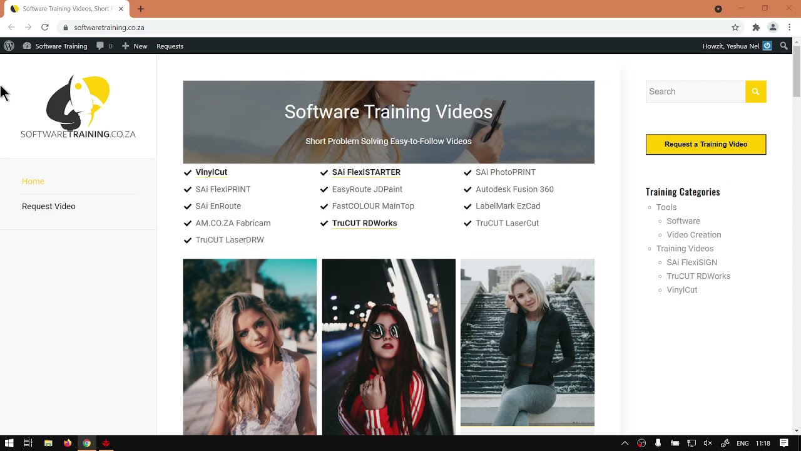Screen dimensions: 801x451
Task: Show hidden system tray icons
Action: coord(625,443)
